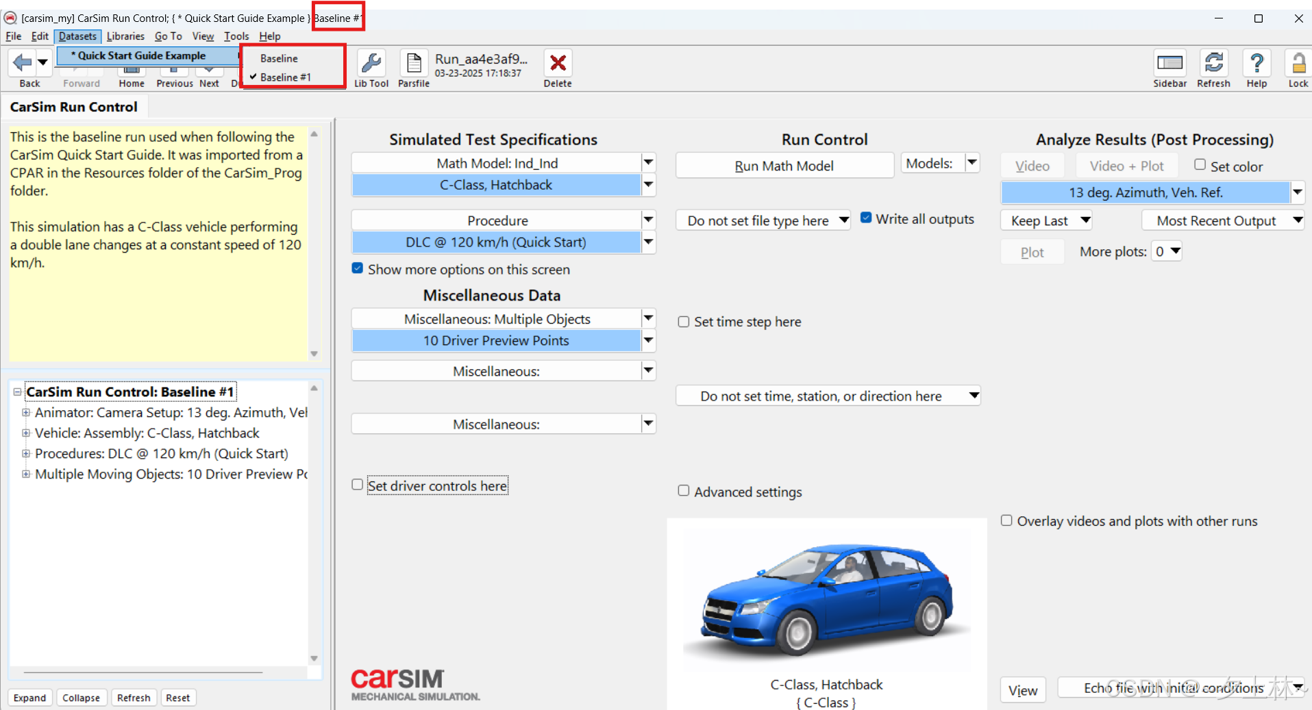
Task: Enable the Set color checkbox
Action: click(x=1200, y=165)
